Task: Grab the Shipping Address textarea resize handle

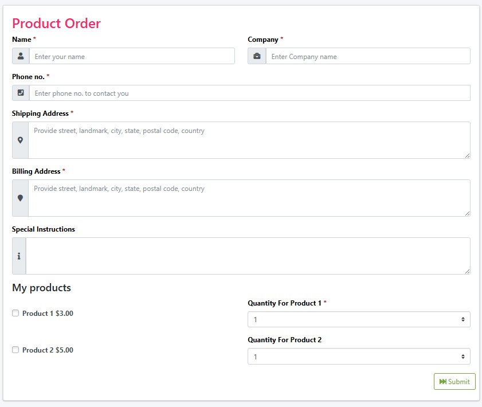Action: [x=467, y=155]
